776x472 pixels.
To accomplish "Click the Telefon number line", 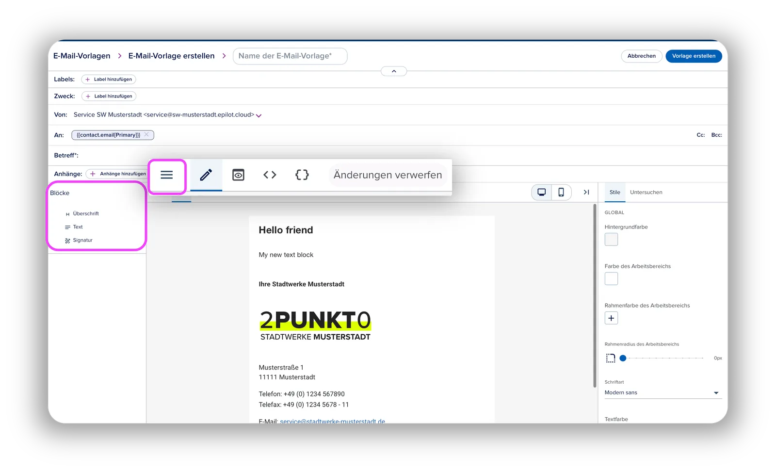I will coord(302,394).
